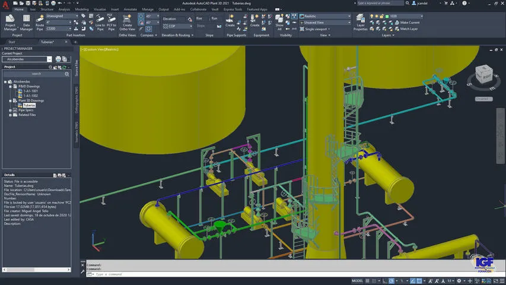
Task: Click Show All visibility button
Action: coord(279,23)
